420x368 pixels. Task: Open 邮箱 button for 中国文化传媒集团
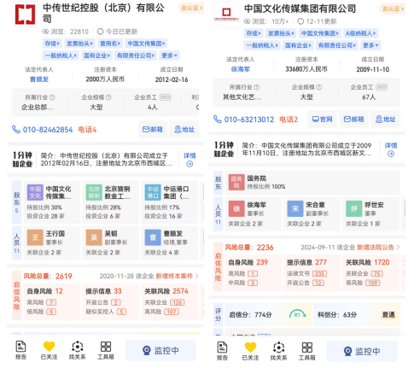tap(354, 119)
